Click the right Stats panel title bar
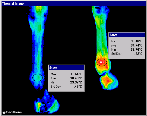 [x=127, y=35]
